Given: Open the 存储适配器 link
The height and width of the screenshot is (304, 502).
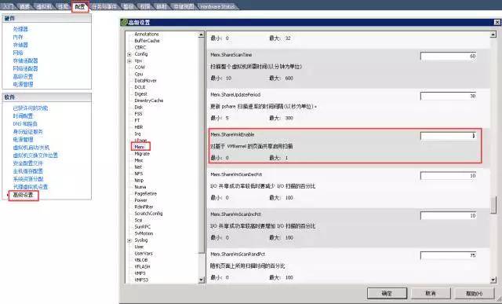Looking at the screenshot, I should [25, 60].
